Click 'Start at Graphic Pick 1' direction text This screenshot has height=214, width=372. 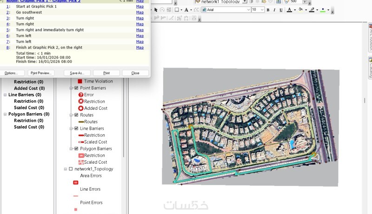pos(36,7)
